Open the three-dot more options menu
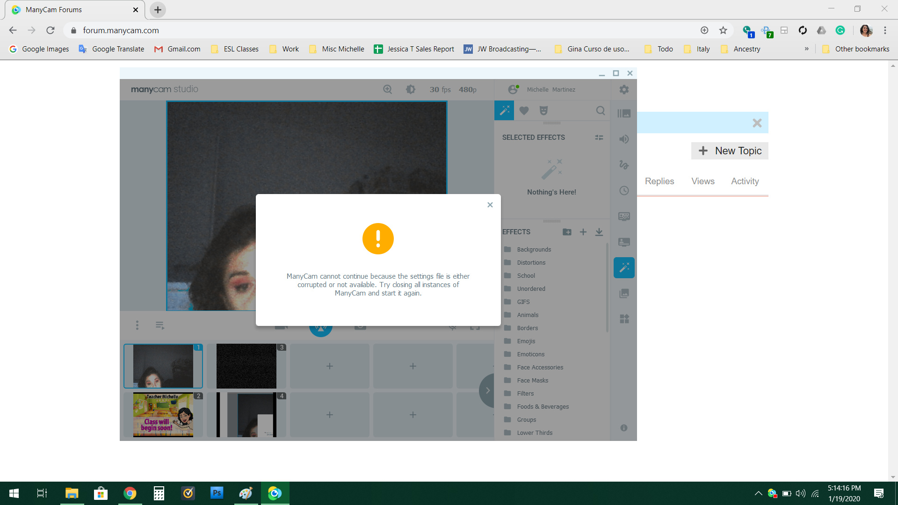The width and height of the screenshot is (898, 505). [x=137, y=325]
